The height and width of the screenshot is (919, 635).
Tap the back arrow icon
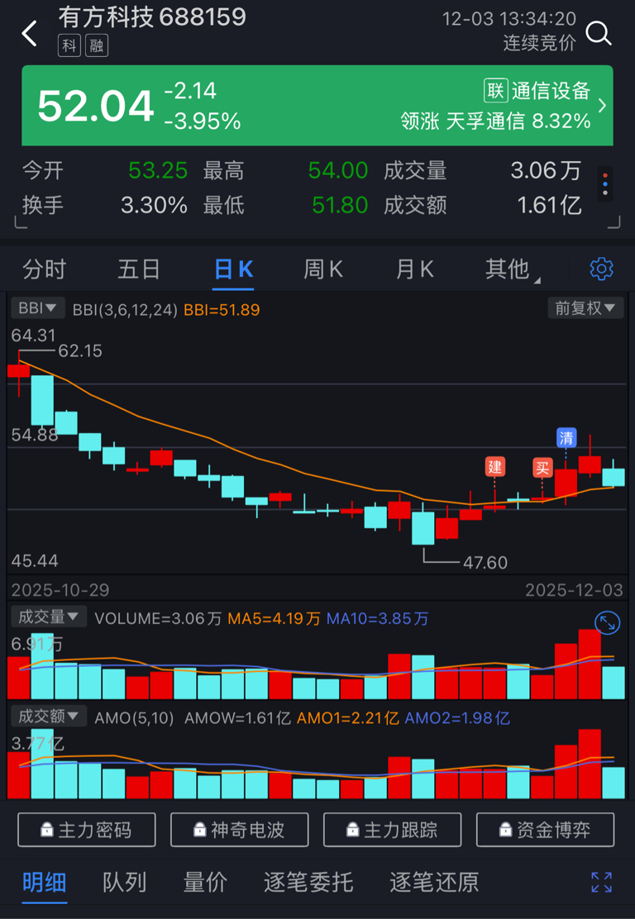click(29, 33)
